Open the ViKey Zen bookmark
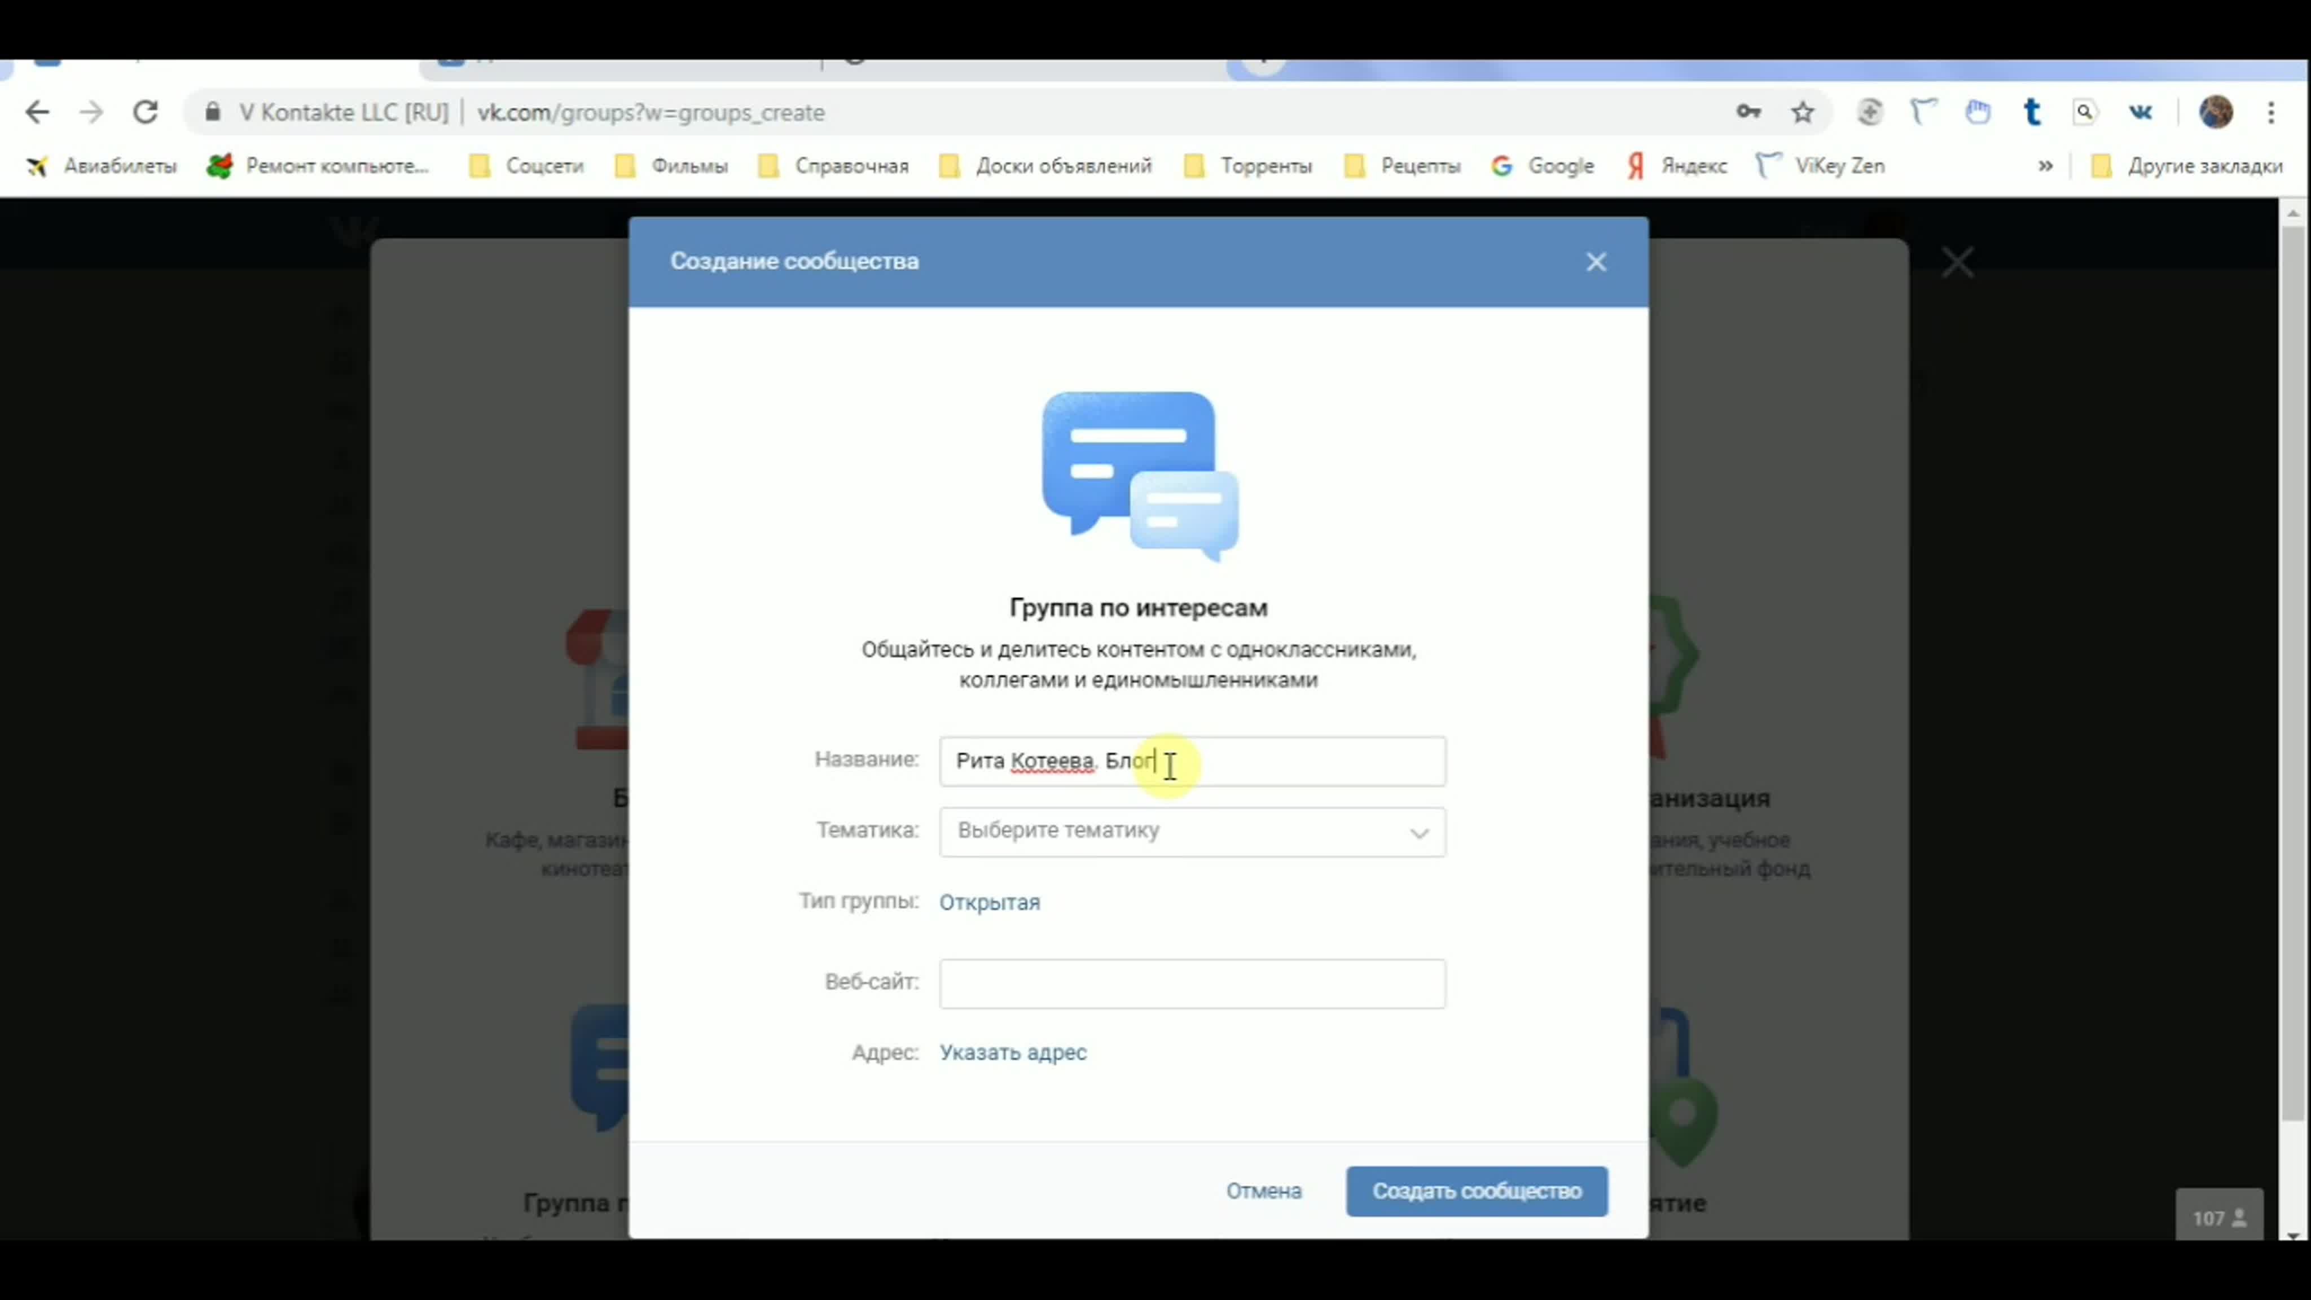 tap(1820, 166)
